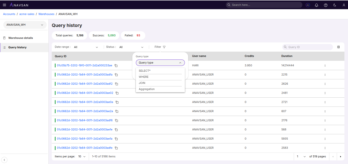Open the hamburger navigation menu
Viewport: 348px width, 164px height.
(4, 5)
